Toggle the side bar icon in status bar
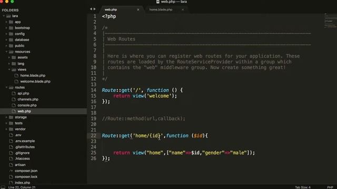This screenshot has height=189, width=337. point(3,187)
